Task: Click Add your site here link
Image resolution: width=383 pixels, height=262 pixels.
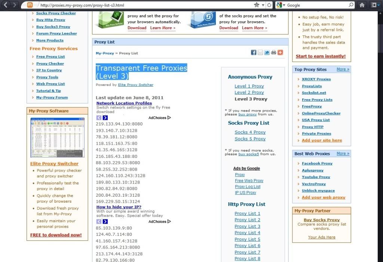Action: point(322,140)
